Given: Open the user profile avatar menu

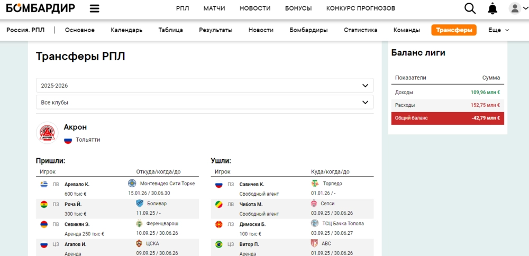Looking at the screenshot, I should (515, 8).
